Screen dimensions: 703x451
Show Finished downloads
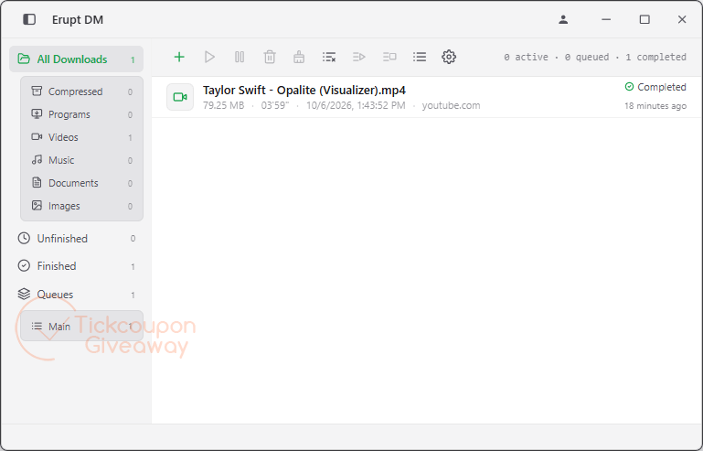(x=76, y=266)
